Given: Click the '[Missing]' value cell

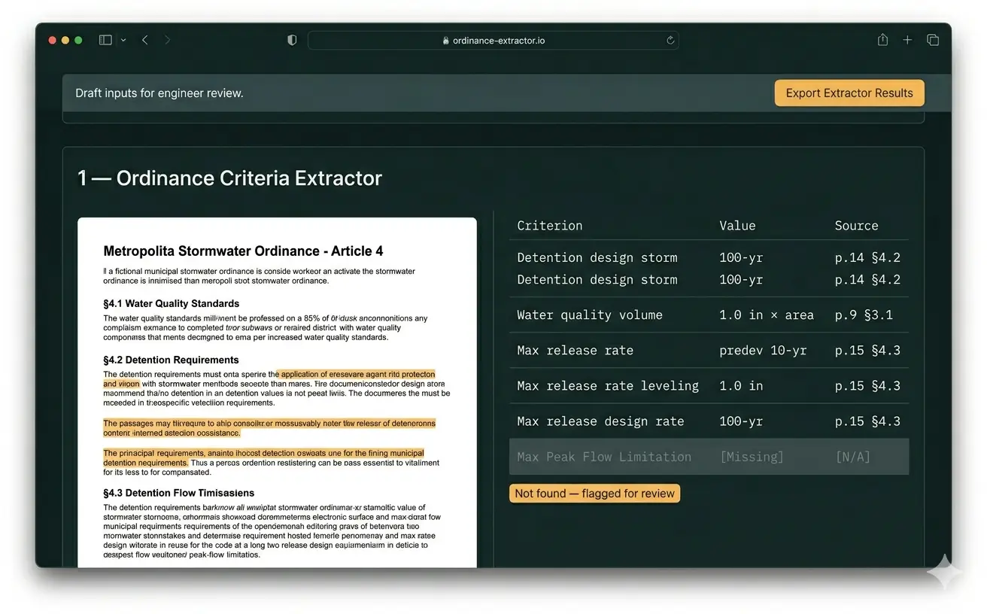Looking at the screenshot, I should click(752, 457).
